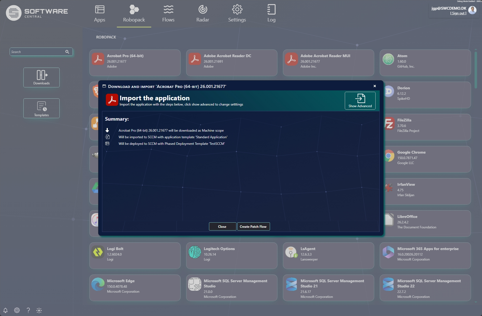This screenshot has height=316, width=482.
Task: Click the 'Irfan Skiljan' vendor text
Action: click(406, 195)
